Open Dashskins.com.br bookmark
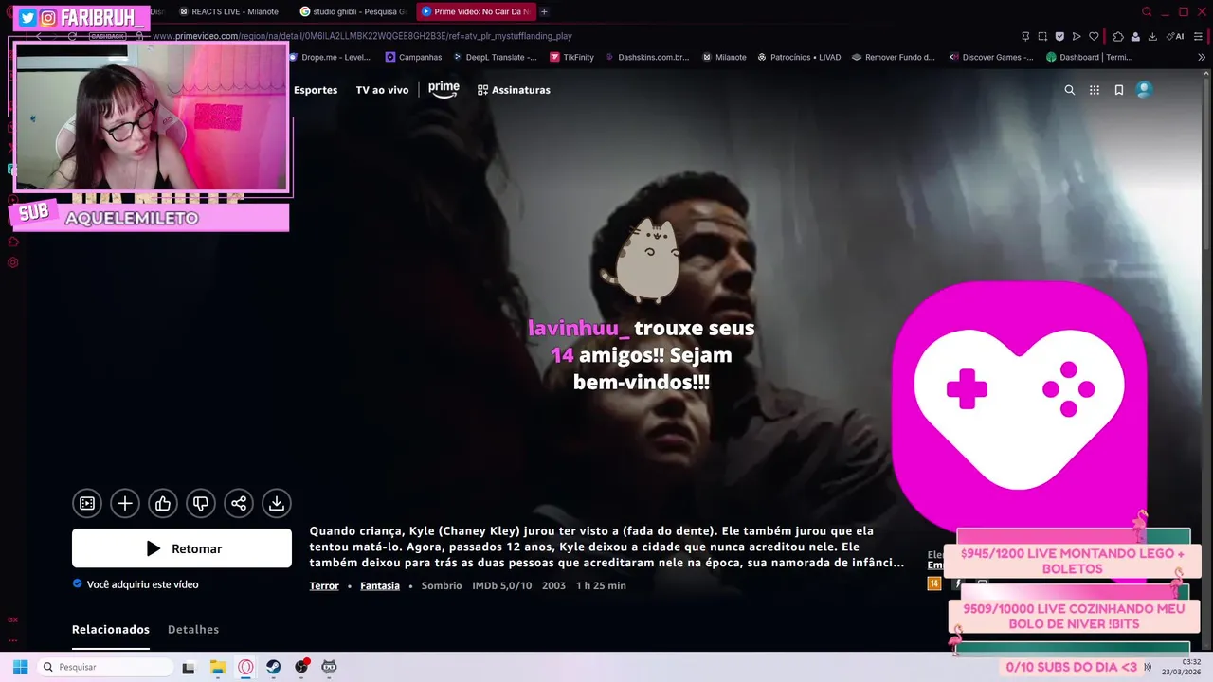1213x682 pixels. point(646,57)
